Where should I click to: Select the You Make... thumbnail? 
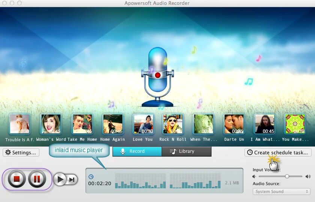(295, 124)
